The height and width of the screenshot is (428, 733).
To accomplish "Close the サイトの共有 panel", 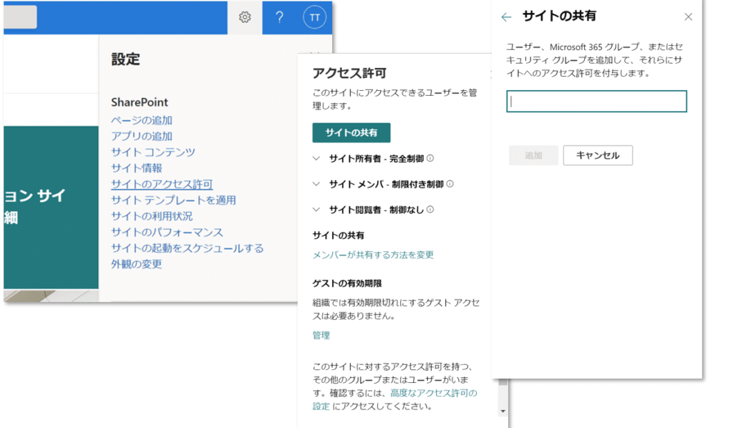I will (x=688, y=16).
